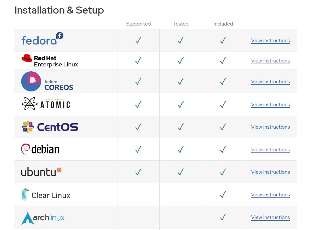Click Clear Linux Included checkmark
This screenshot has height=230, width=334.
[223, 194]
